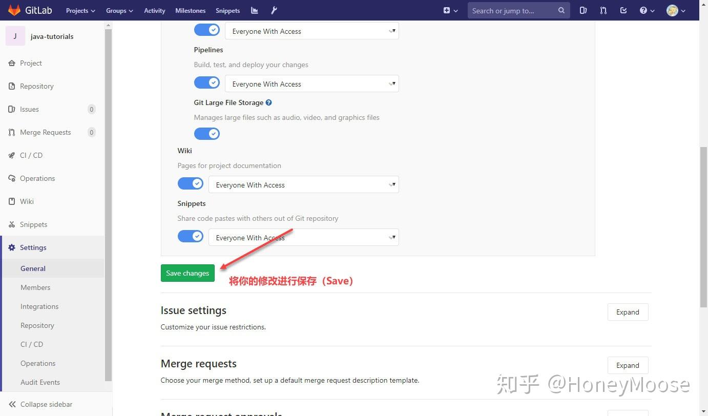Screen dimensions: 708x416
Task: Save changes with the green button
Action: pyautogui.click(x=187, y=273)
